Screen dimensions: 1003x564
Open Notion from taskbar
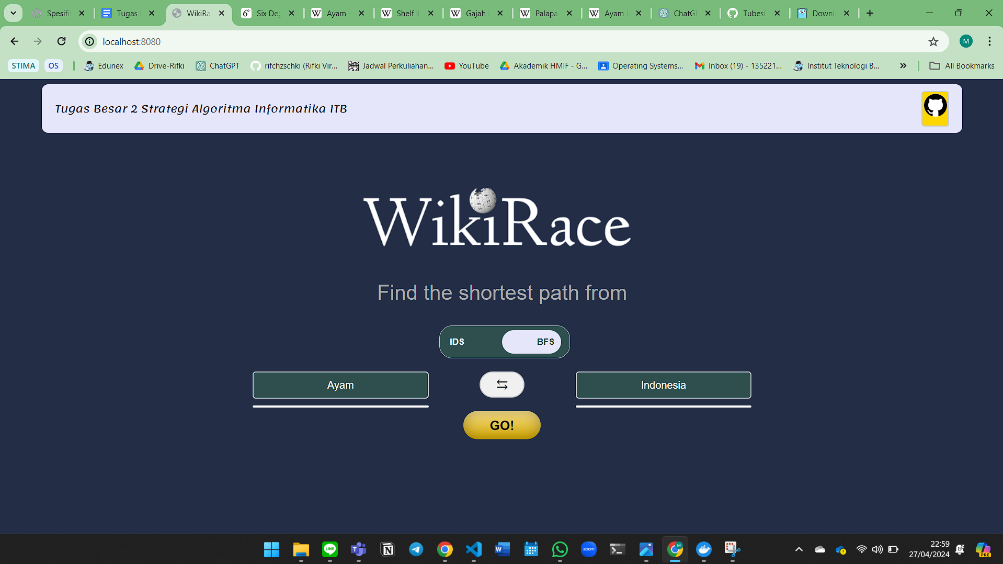(x=387, y=549)
